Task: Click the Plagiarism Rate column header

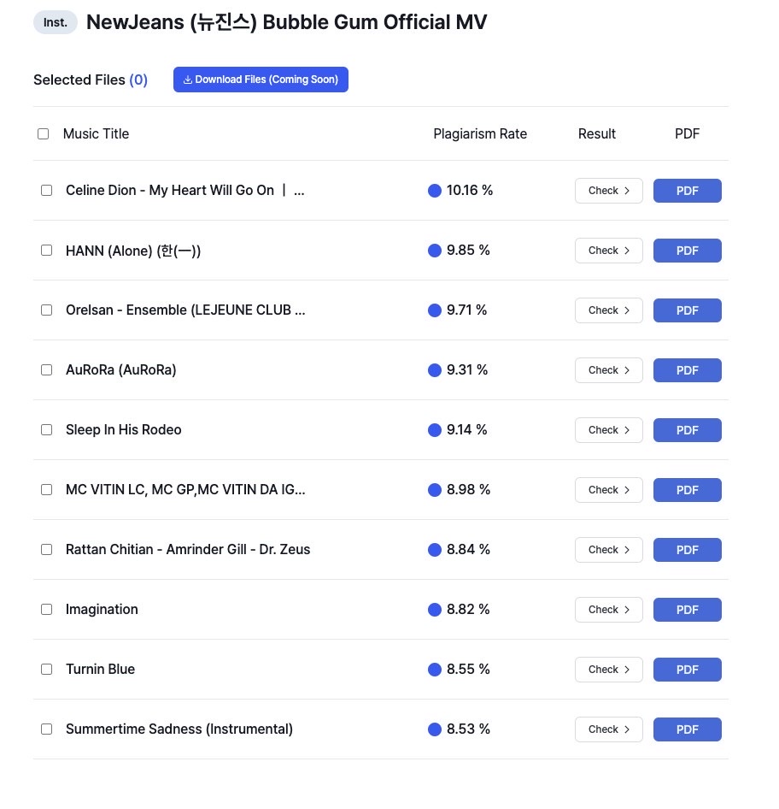Action: pos(480,133)
